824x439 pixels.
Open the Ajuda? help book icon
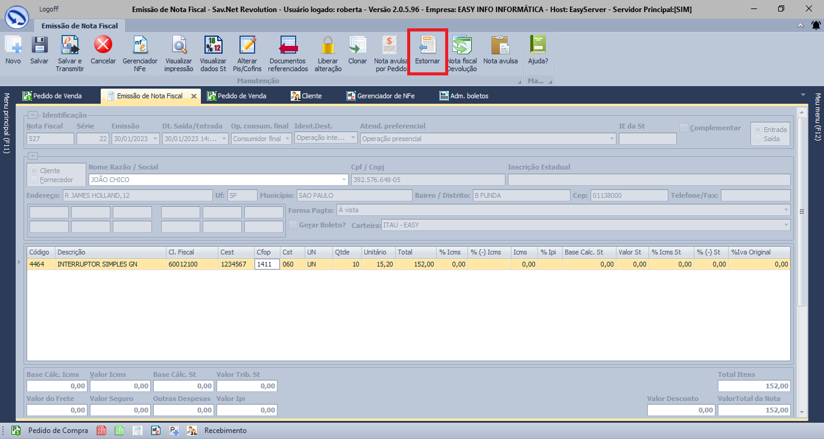point(537,45)
